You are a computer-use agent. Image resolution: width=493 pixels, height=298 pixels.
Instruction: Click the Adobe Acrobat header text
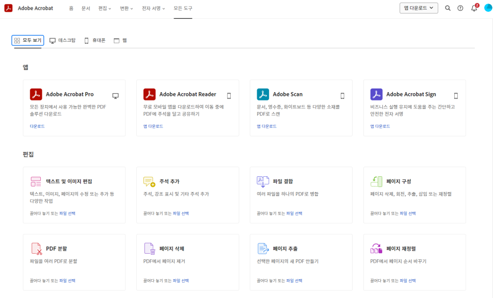(36, 8)
